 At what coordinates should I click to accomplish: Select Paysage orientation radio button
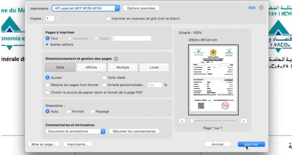(92, 111)
